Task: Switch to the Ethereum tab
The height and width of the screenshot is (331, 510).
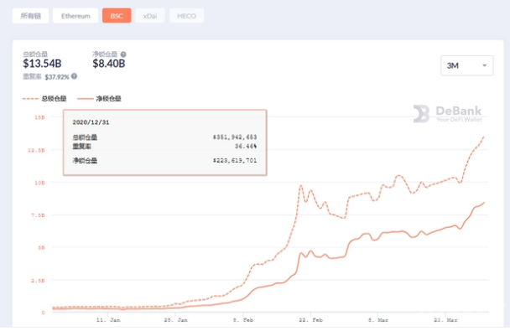Action: pos(75,16)
